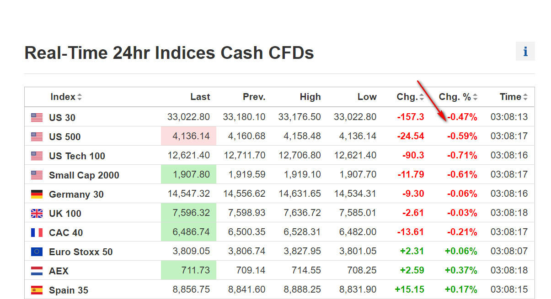
Task: Sort by the Chg. column
Action: [x=410, y=97]
